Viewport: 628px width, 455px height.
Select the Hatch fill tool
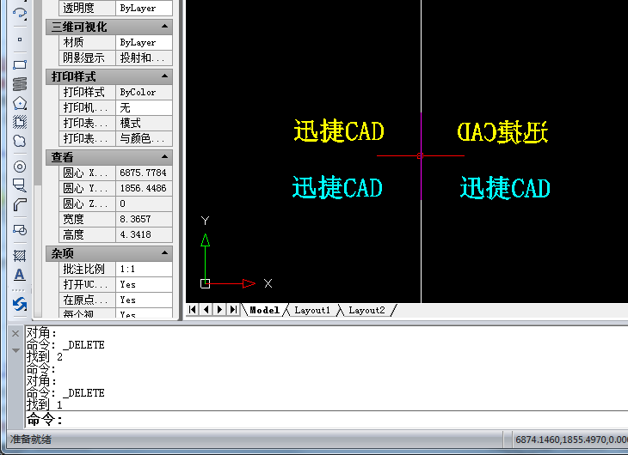pos(20,256)
